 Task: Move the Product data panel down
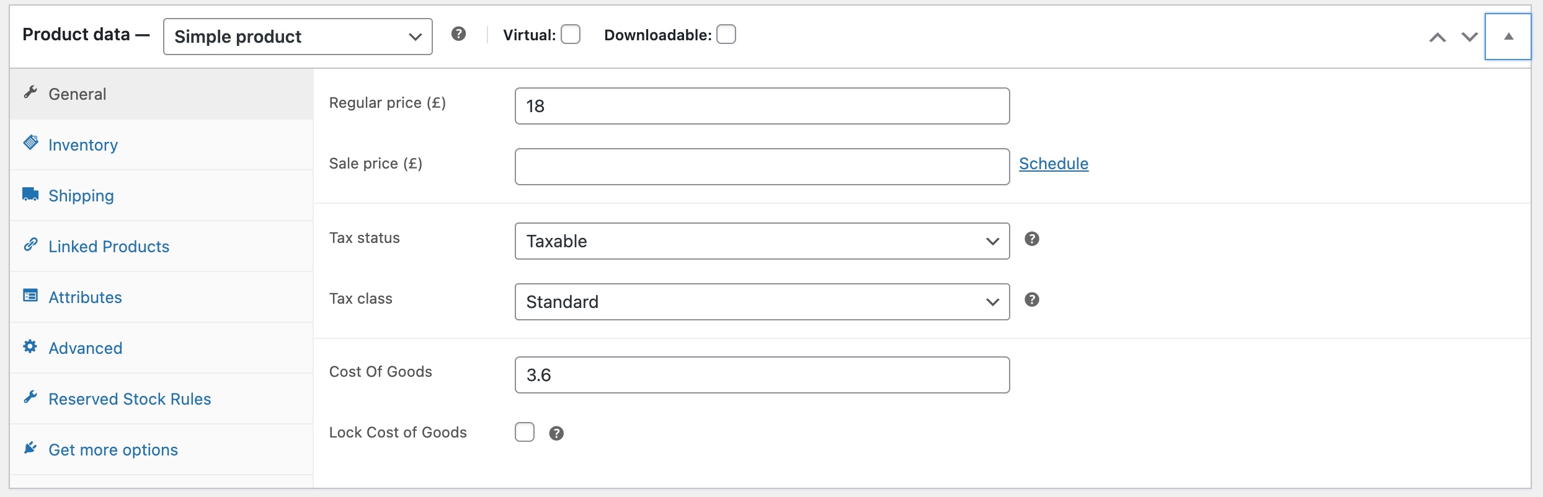pyautogui.click(x=1469, y=37)
